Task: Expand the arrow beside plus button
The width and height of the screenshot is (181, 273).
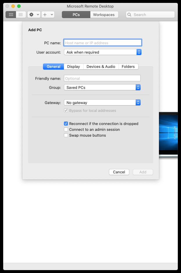Action: [52, 15]
